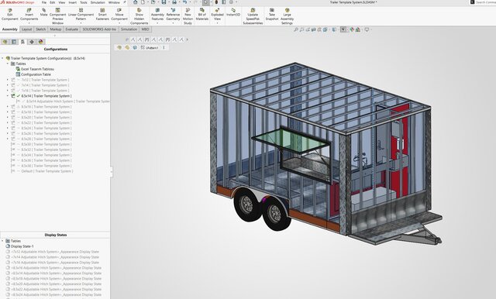This screenshot has width=496, height=299.
Task: Expand the 7x12 configuration
Action: tap(8, 80)
